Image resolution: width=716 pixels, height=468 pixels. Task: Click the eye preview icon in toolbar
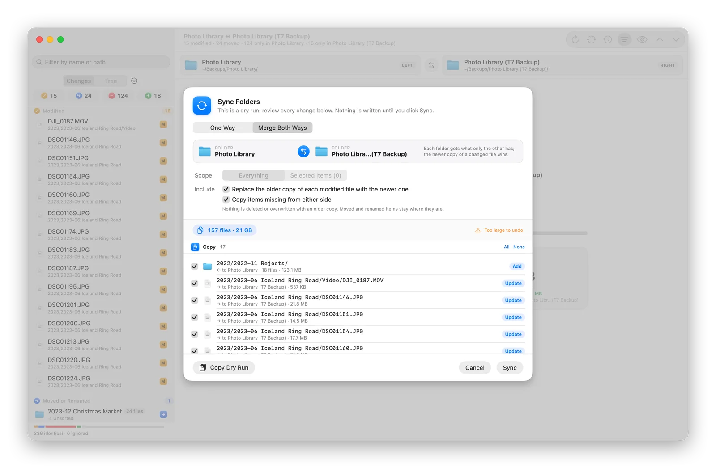pyautogui.click(x=642, y=40)
